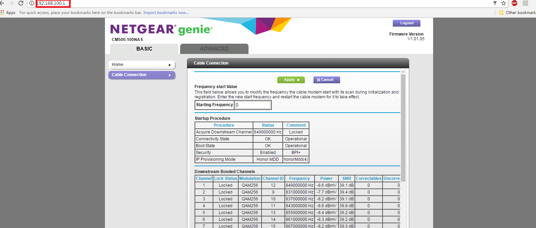
Task: Bookmark this page with the star icon
Action: point(504,3)
